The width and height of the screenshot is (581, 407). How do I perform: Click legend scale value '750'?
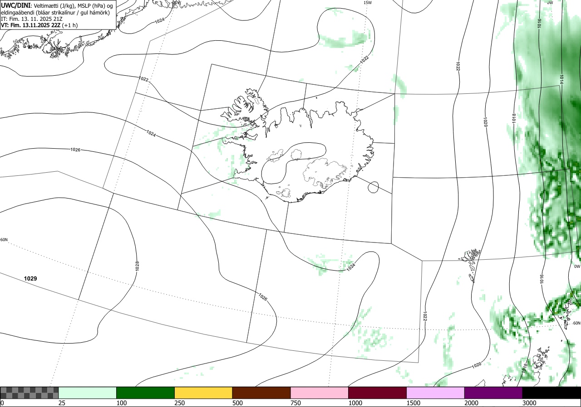click(296, 403)
